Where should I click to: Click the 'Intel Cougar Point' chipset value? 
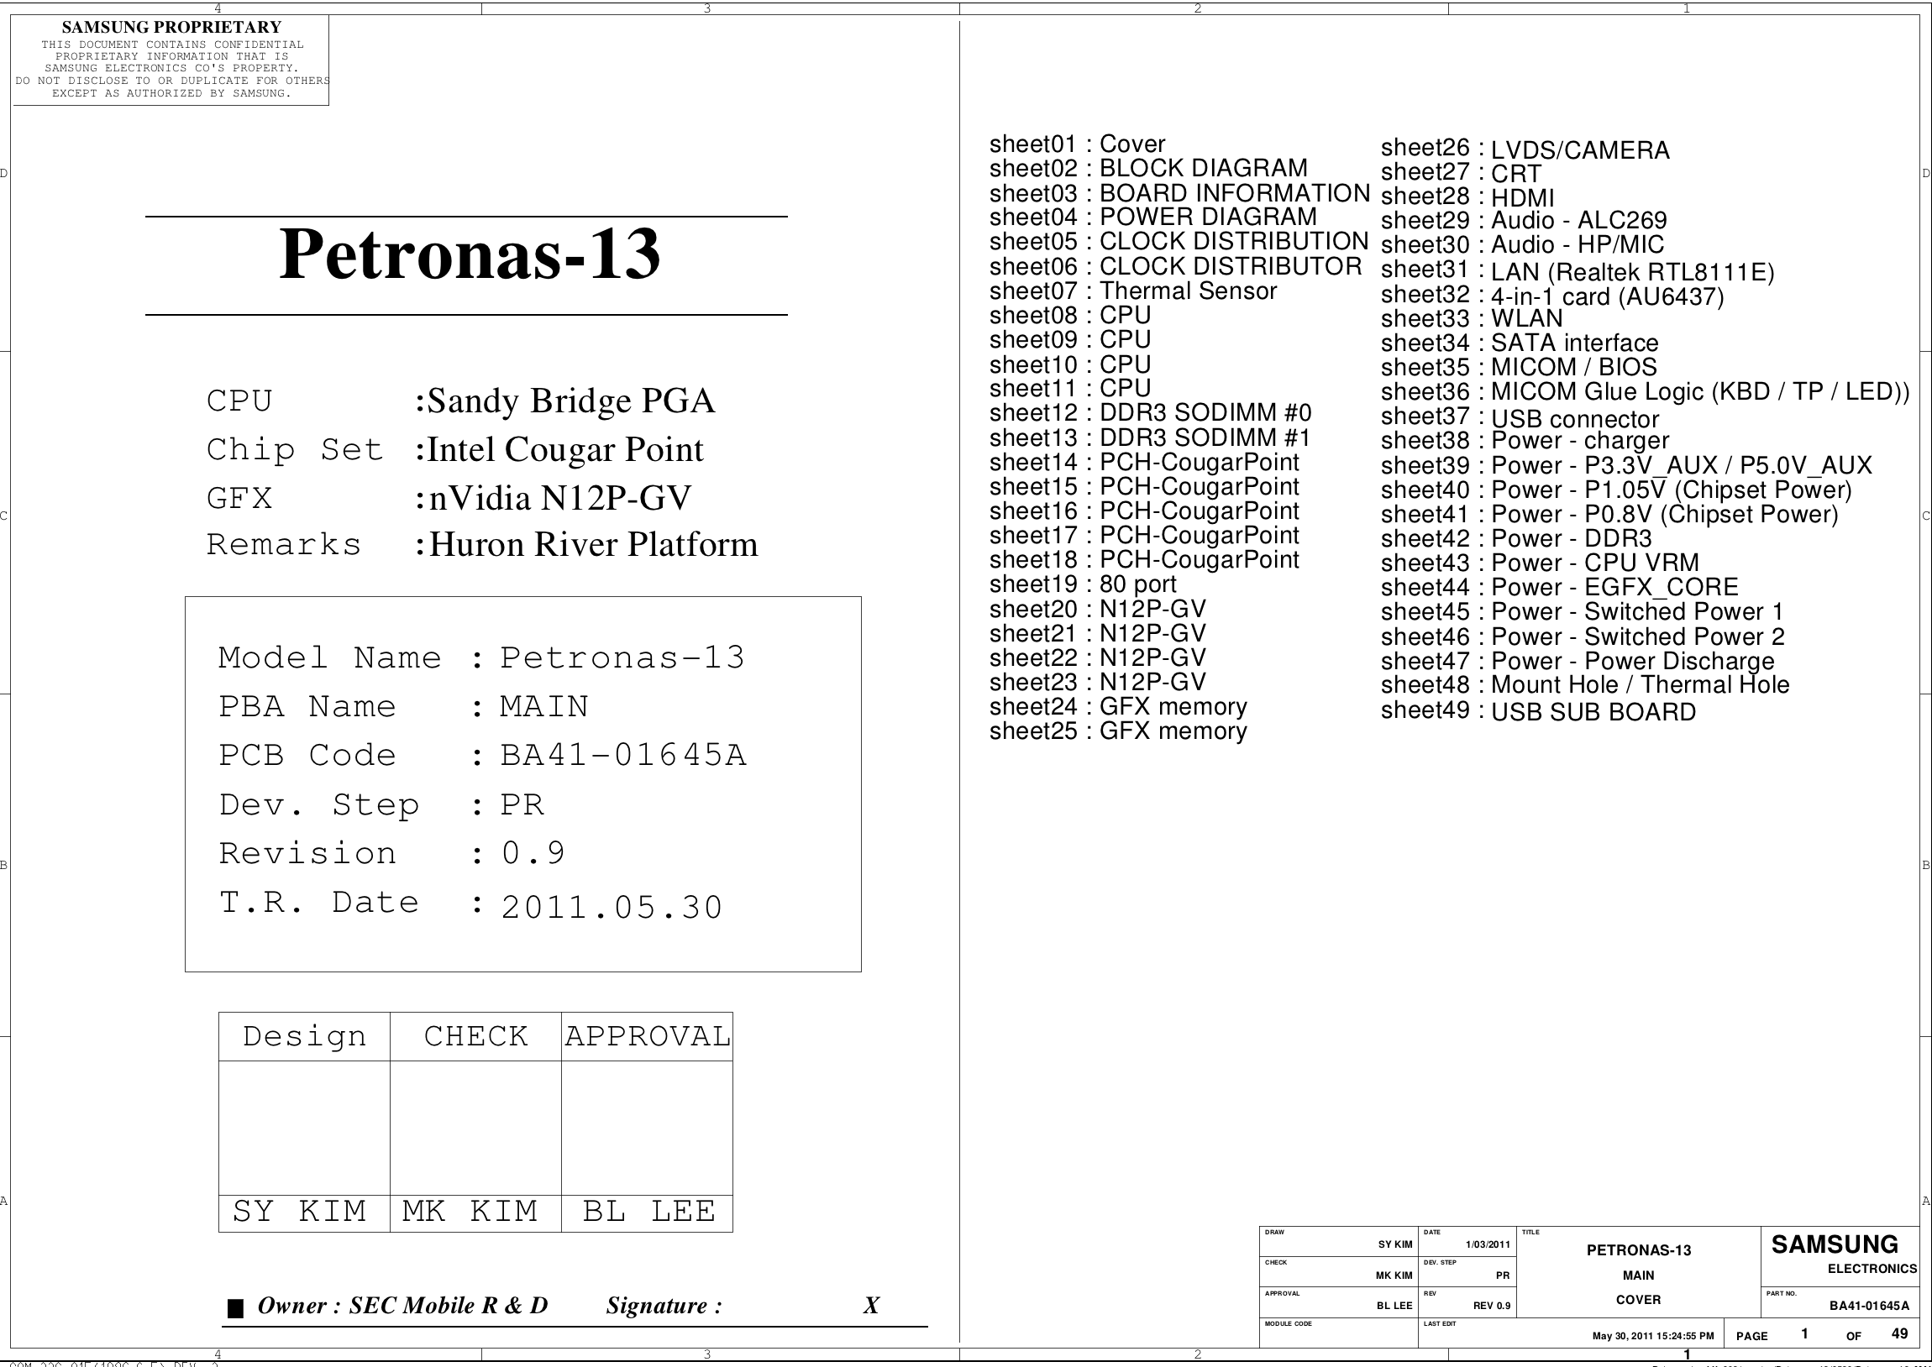coord(565,449)
